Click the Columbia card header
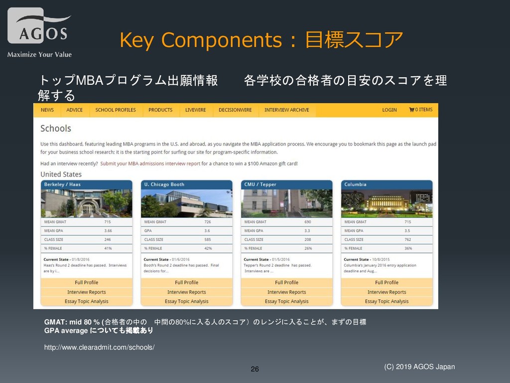This screenshot has width=510, height=383. [386, 185]
